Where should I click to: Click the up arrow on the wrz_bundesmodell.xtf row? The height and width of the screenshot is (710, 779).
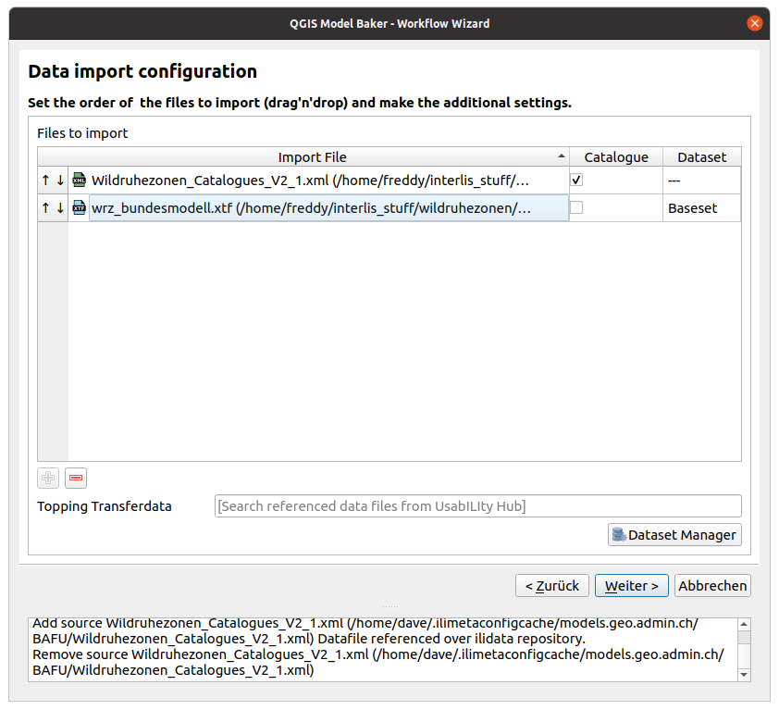pyautogui.click(x=45, y=208)
